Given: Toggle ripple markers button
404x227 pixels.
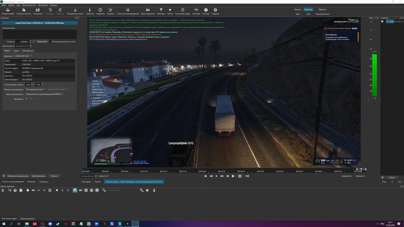Looking at the screenshot, I should tap(97, 190).
